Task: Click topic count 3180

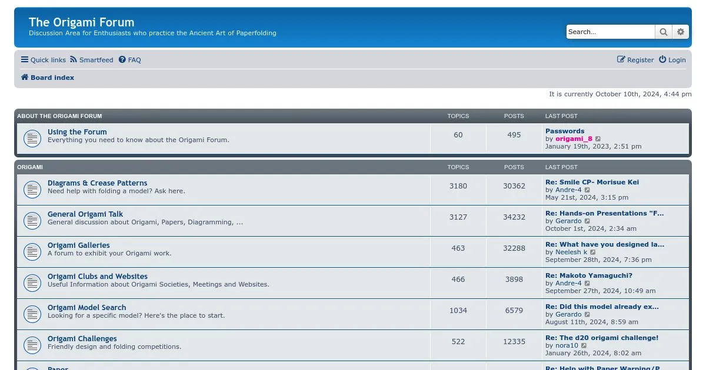Action: [x=458, y=186]
